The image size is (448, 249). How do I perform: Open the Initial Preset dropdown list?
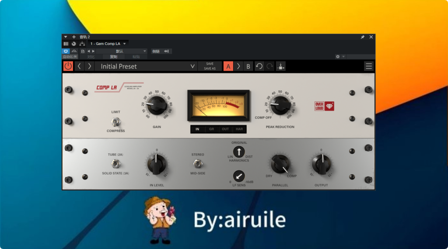pos(146,66)
